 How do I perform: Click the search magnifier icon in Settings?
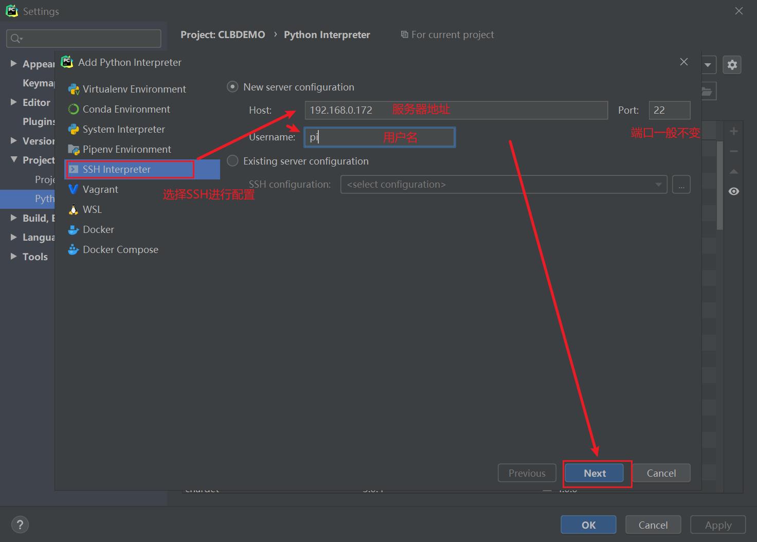[16, 38]
